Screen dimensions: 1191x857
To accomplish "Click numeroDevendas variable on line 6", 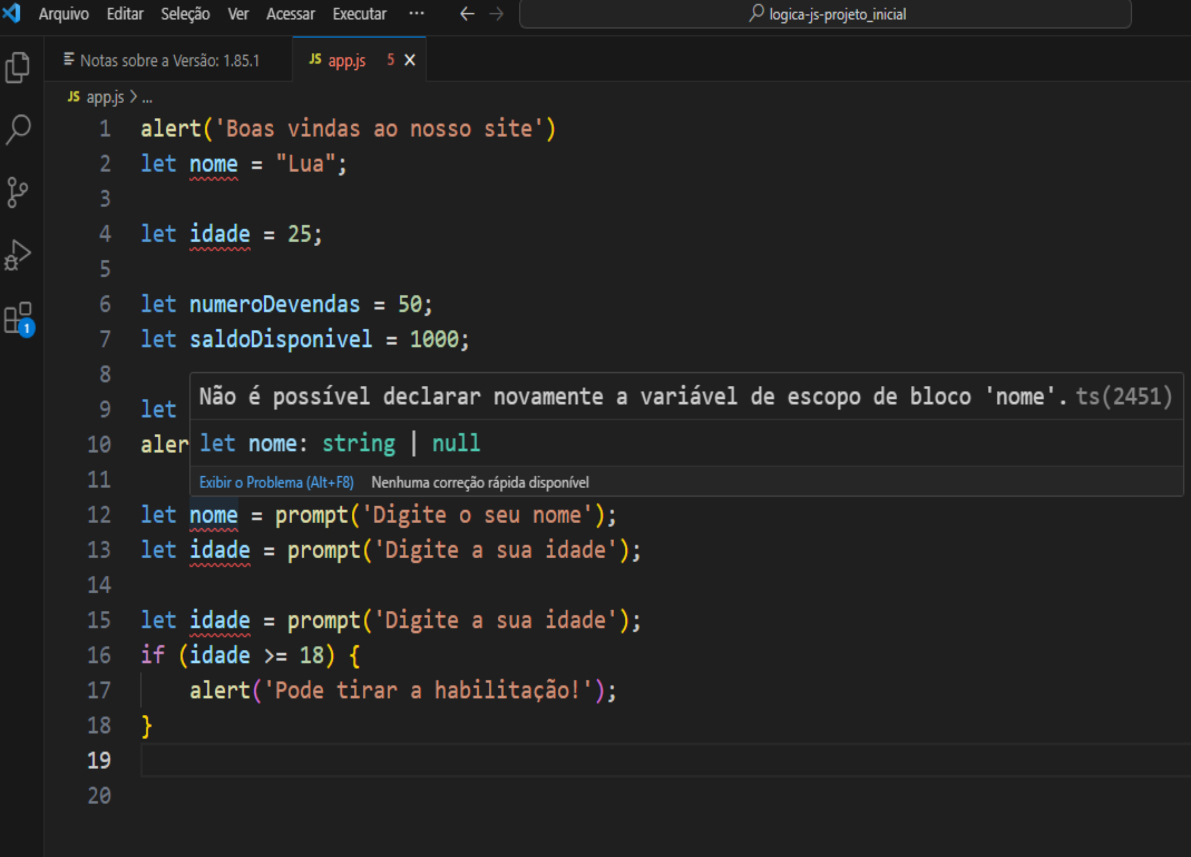I will tap(275, 304).
